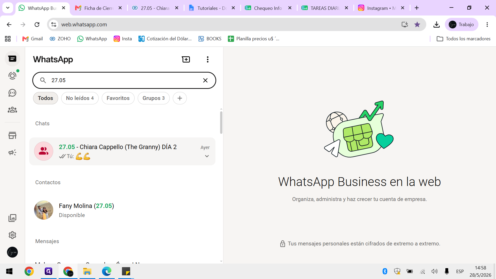Switch to the 27.05 - Chiara tab
This screenshot has width=496, height=279.
155,8
